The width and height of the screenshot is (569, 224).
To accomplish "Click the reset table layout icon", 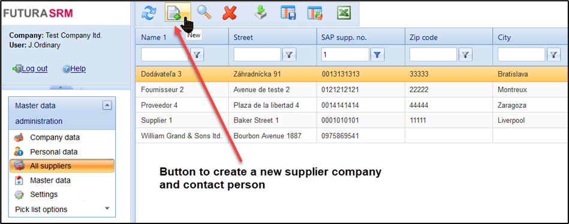I will [x=315, y=13].
